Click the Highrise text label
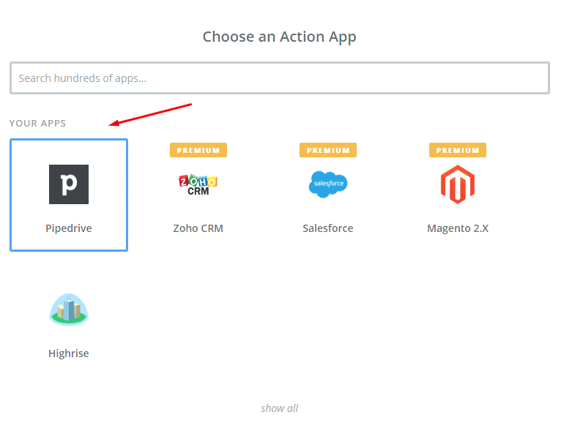The width and height of the screenshot is (561, 442). 69,353
